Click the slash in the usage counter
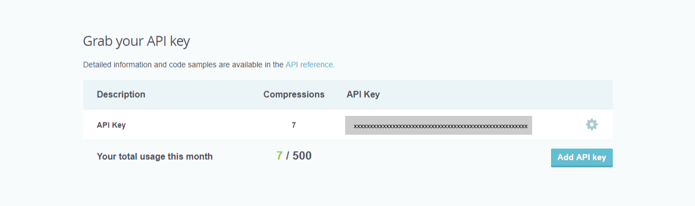 [x=287, y=156]
